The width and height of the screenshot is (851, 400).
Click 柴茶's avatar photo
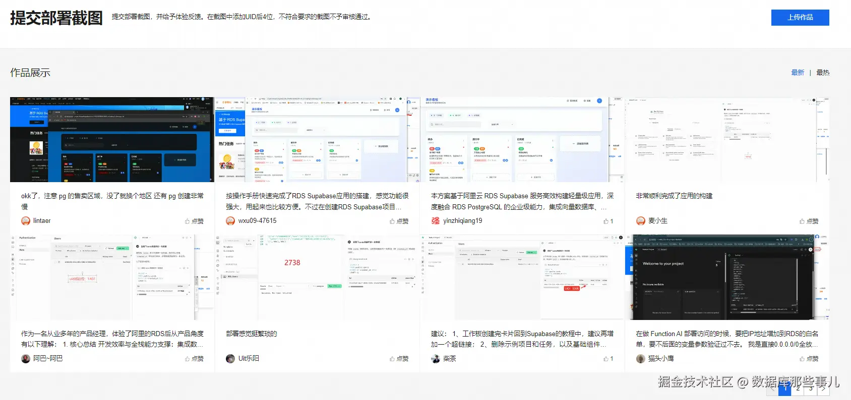(436, 359)
